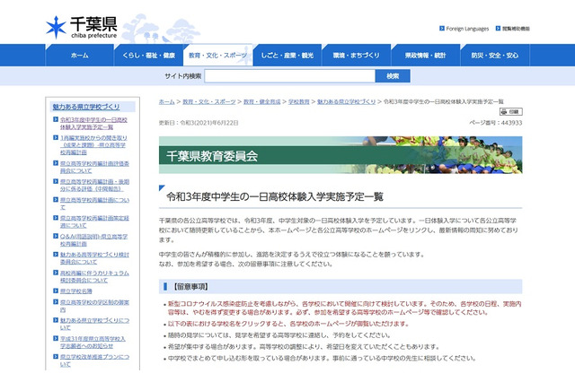The width and height of the screenshot is (575, 382).
Task: Click the サイト内検索 label
Action: pyautogui.click(x=183, y=76)
